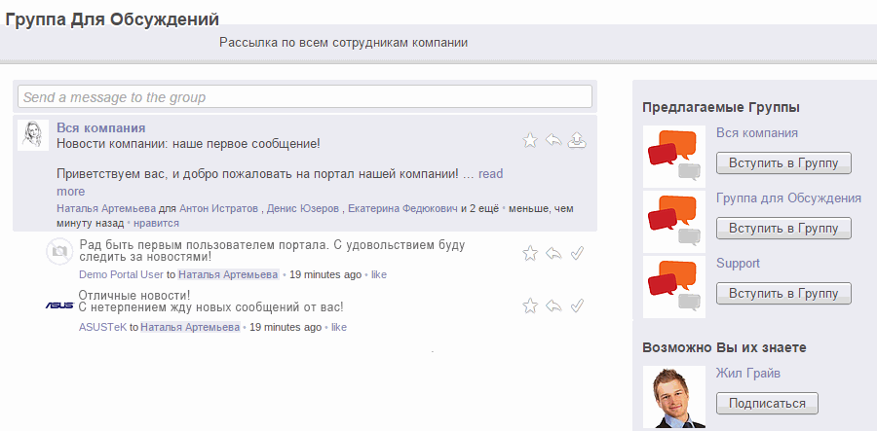Click Наталья Артемьева in Demo Portal User's comment

[x=228, y=274]
